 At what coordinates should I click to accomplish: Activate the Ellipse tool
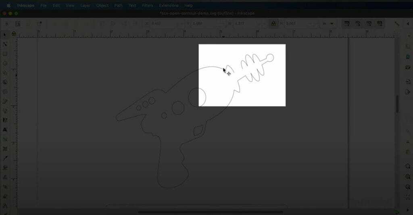[5, 63]
